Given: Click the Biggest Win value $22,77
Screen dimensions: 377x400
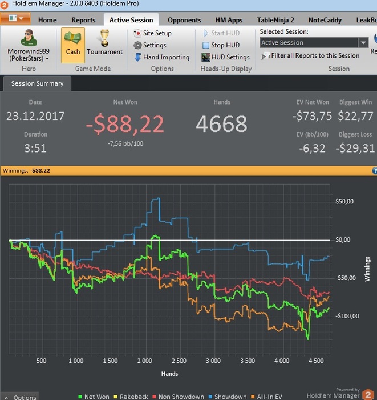Looking at the screenshot, I should tap(356, 117).
